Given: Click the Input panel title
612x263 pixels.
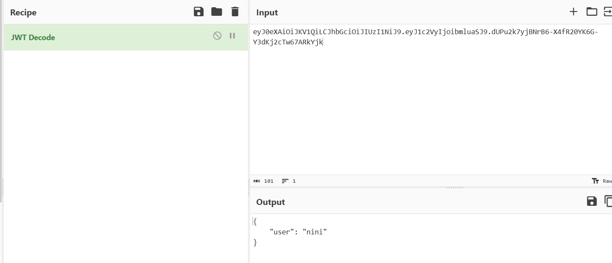Looking at the screenshot, I should pyautogui.click(x=267, y=12).
